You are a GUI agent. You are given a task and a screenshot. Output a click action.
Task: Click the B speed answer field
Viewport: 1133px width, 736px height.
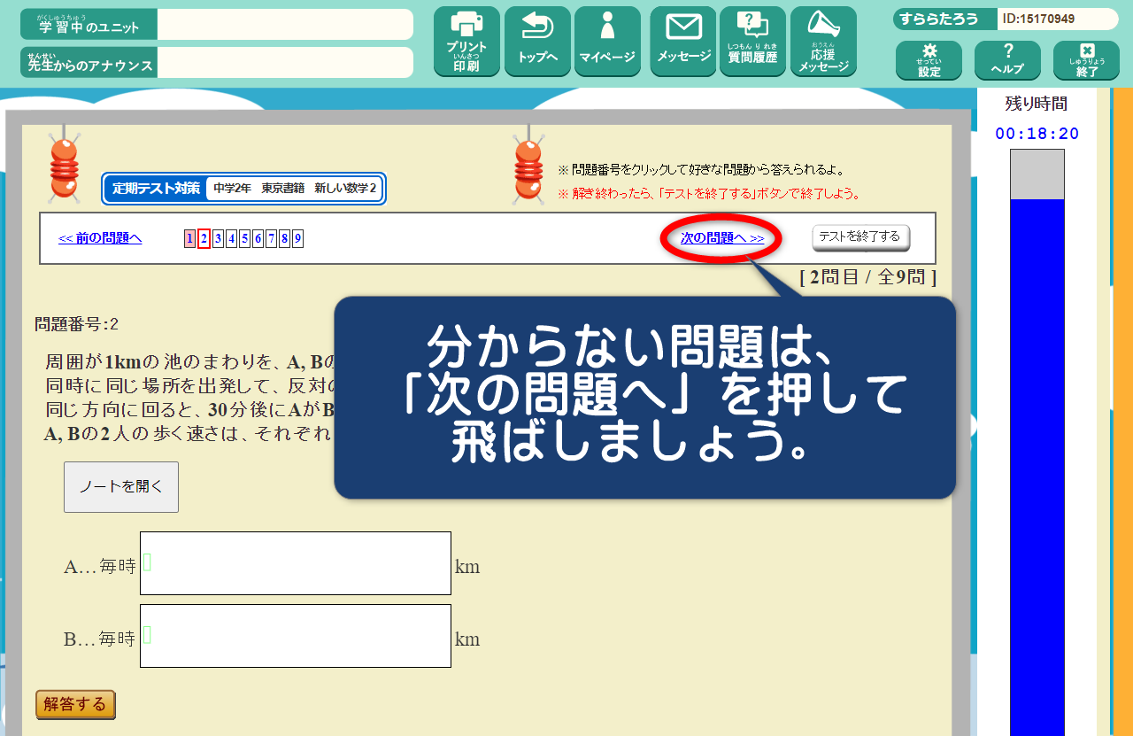[296, 636]
